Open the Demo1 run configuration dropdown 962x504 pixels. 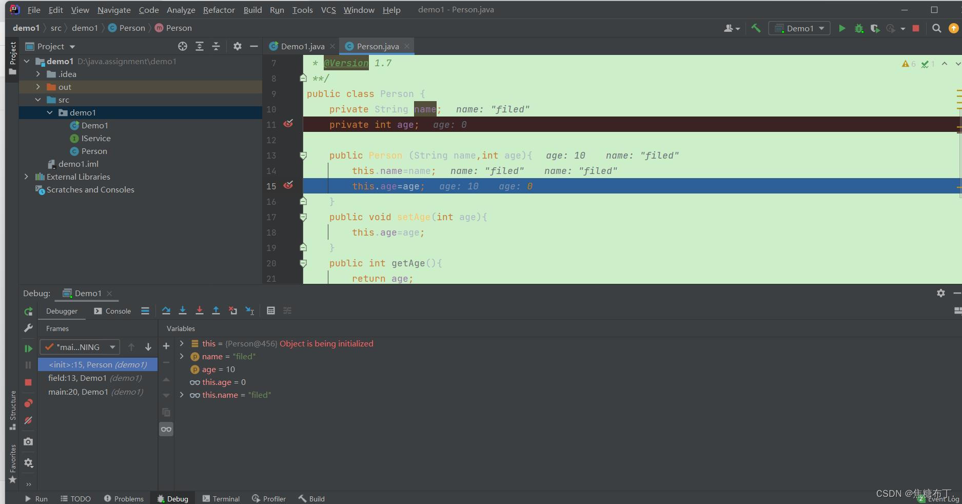pyautogui.click(x=799, y=28)
